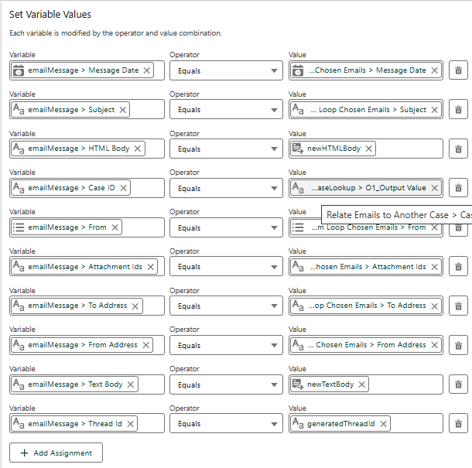Delete the Thread Id assignment row

458,424
